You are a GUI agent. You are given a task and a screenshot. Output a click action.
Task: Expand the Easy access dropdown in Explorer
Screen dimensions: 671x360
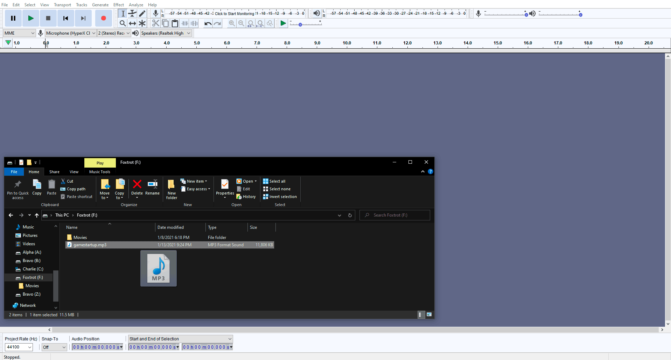tap(196, 189)
